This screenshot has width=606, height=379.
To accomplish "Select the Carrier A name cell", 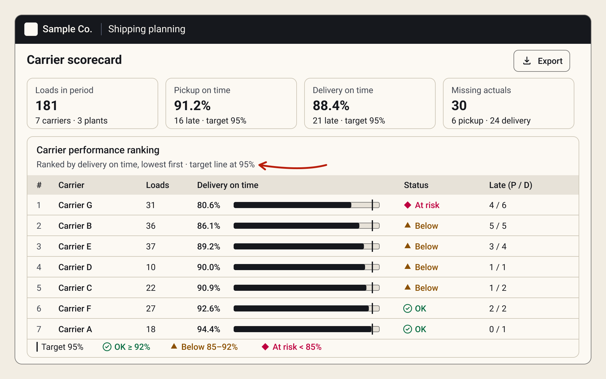I will point(75,329).
